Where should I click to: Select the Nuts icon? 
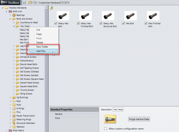14,105
